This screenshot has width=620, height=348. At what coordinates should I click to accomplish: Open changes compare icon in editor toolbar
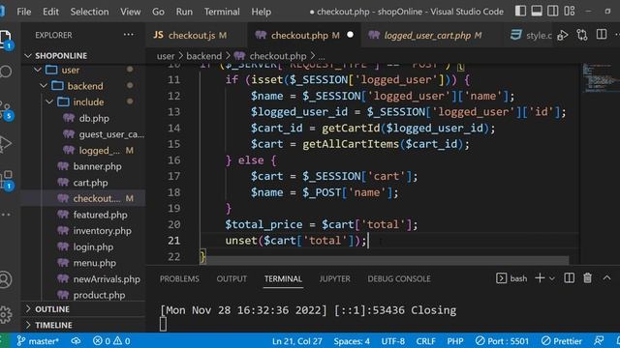coord(582,35)
